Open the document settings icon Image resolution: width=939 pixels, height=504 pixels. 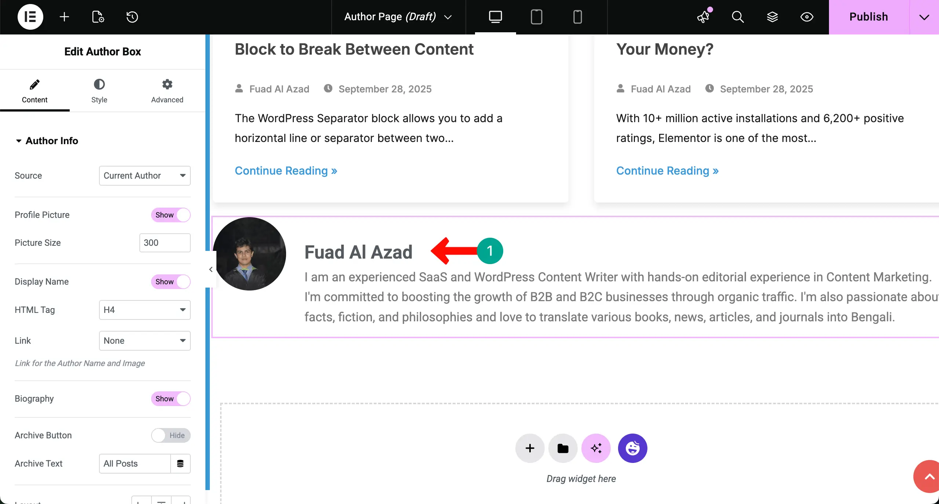point(98,17)
